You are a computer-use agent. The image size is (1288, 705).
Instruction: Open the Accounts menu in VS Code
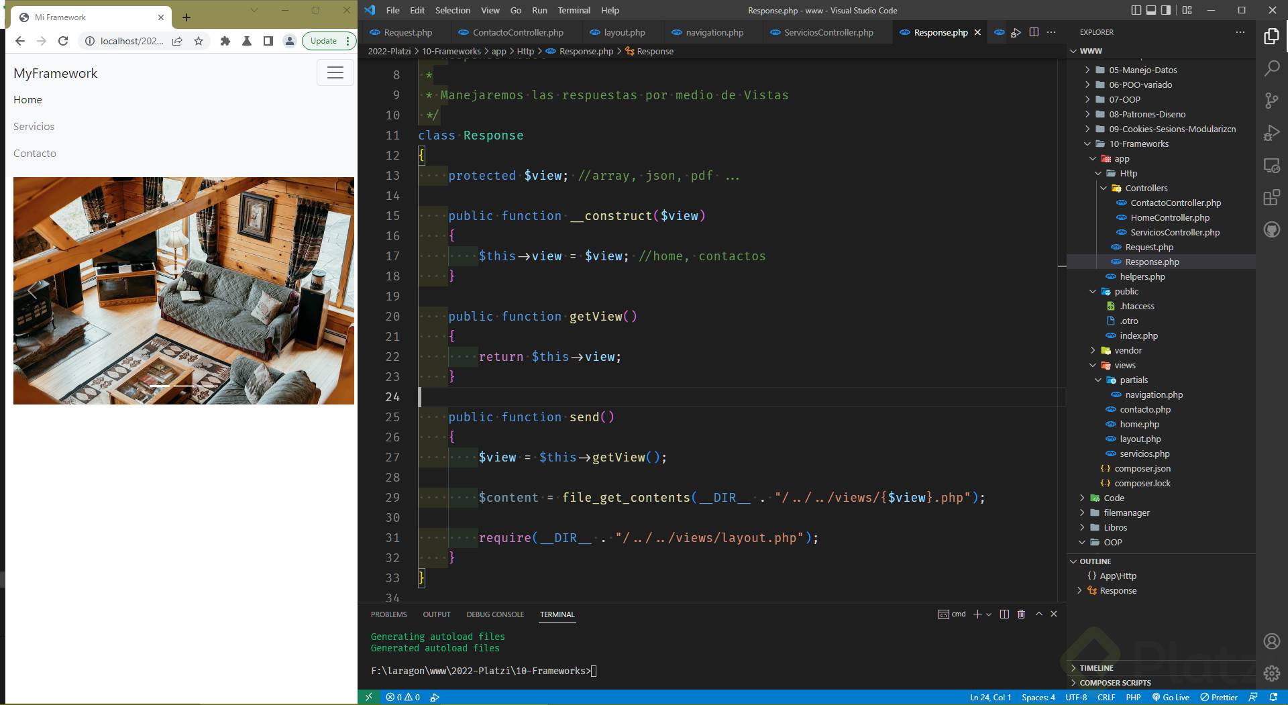[x=1271, y=641]
